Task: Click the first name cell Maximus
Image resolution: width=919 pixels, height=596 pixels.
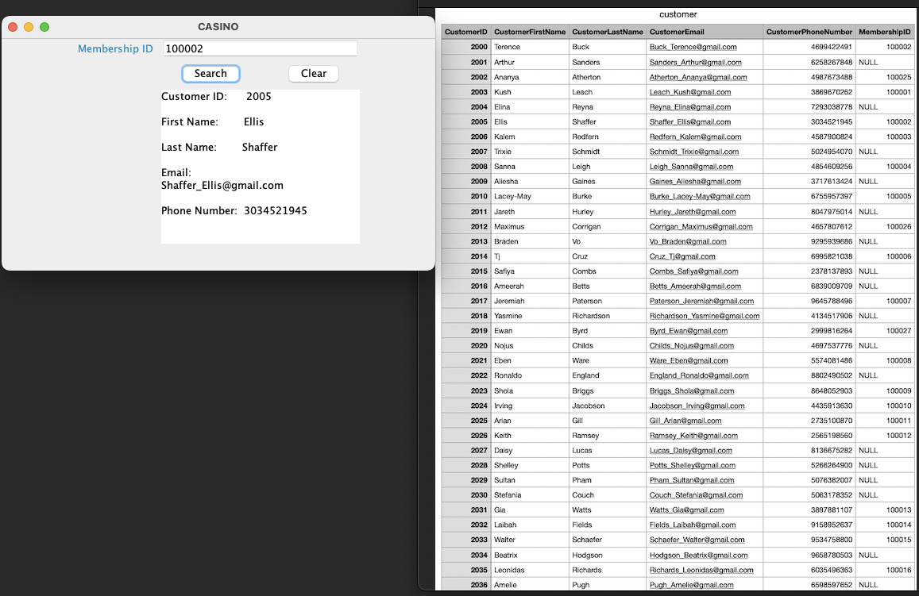Action: (530, 226)
